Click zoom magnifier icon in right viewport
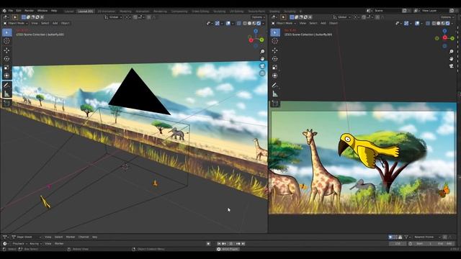461x259 pixels. click(452, 52)
